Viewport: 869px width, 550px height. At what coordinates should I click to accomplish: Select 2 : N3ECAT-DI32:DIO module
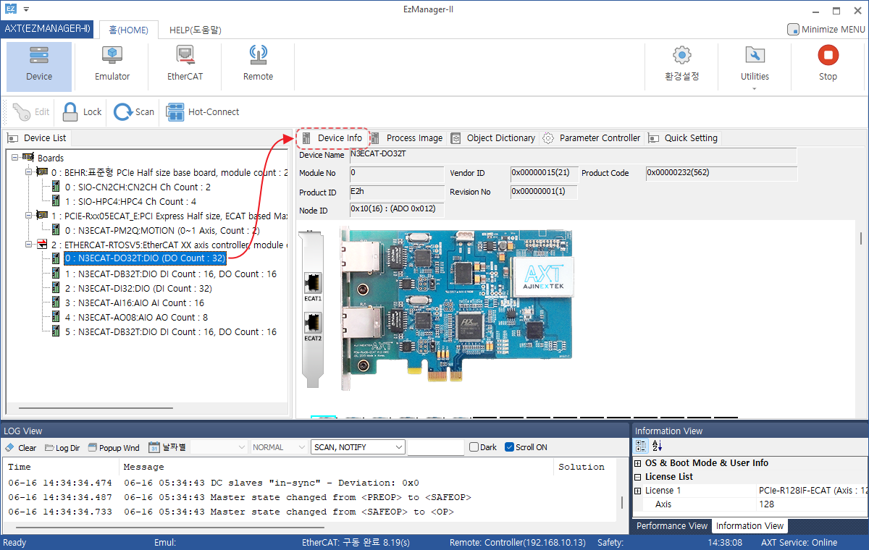coord(138,288)
